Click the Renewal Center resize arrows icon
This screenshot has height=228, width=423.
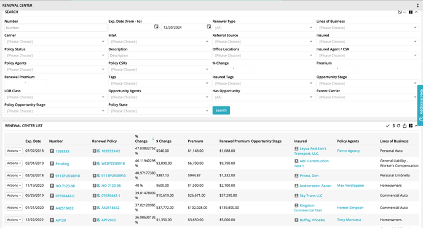[x=417, y=6]
